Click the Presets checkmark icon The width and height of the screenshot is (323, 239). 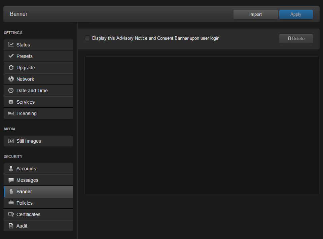[x=11, y=56]
